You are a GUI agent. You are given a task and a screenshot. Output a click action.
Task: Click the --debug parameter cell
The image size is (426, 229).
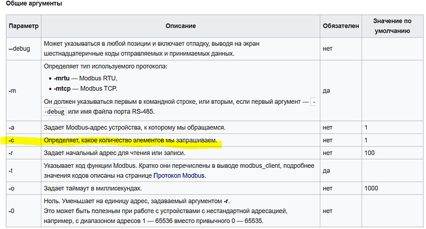click(x=23, y=49)
